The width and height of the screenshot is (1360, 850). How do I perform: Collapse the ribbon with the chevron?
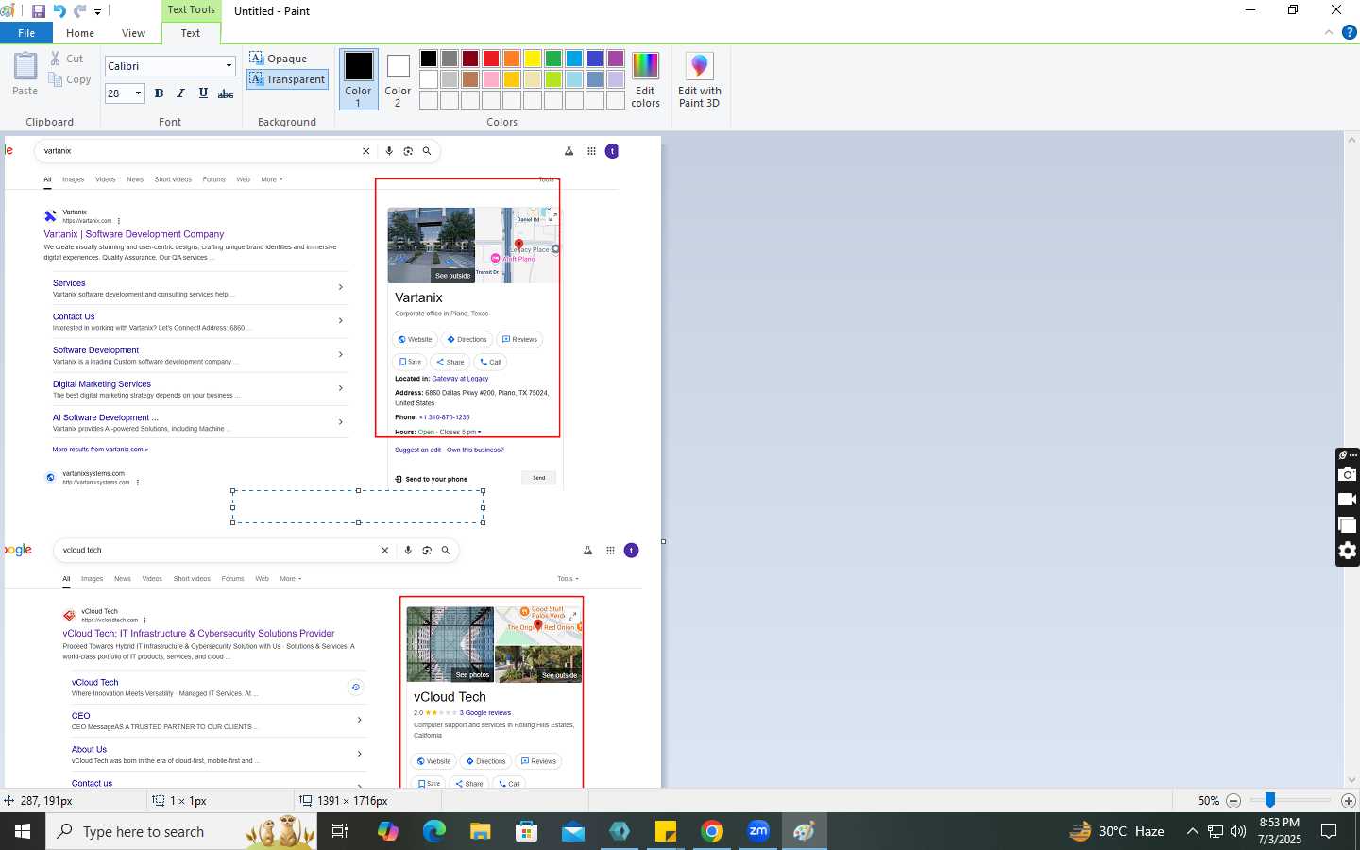1329,32
